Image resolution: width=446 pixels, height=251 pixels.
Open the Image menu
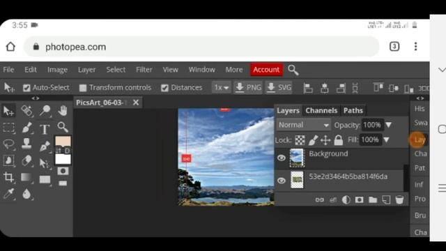pyautogui.click(x=57, y=70)
